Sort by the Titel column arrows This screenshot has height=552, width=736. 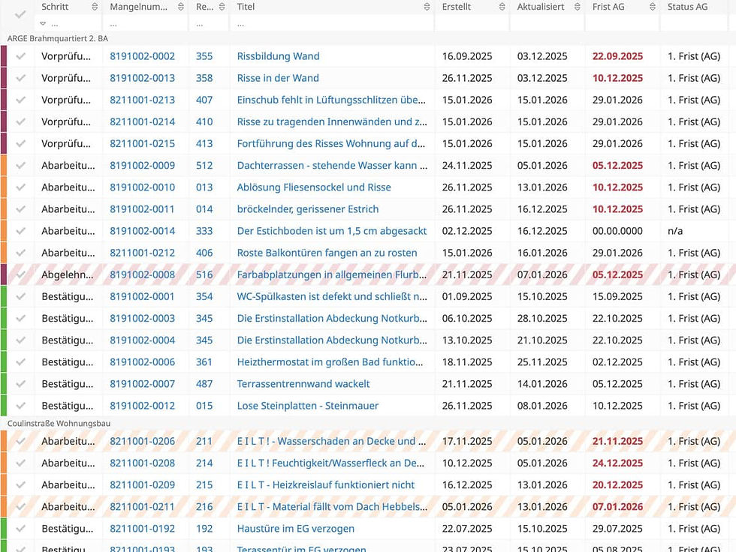tap(427, 7)
